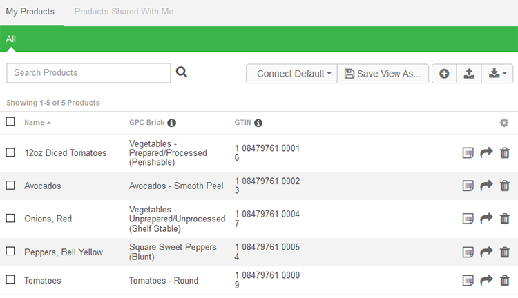Sort products by Name column
Screen dimensions: 518x298
pyautogui.click(x=35, y=123)
